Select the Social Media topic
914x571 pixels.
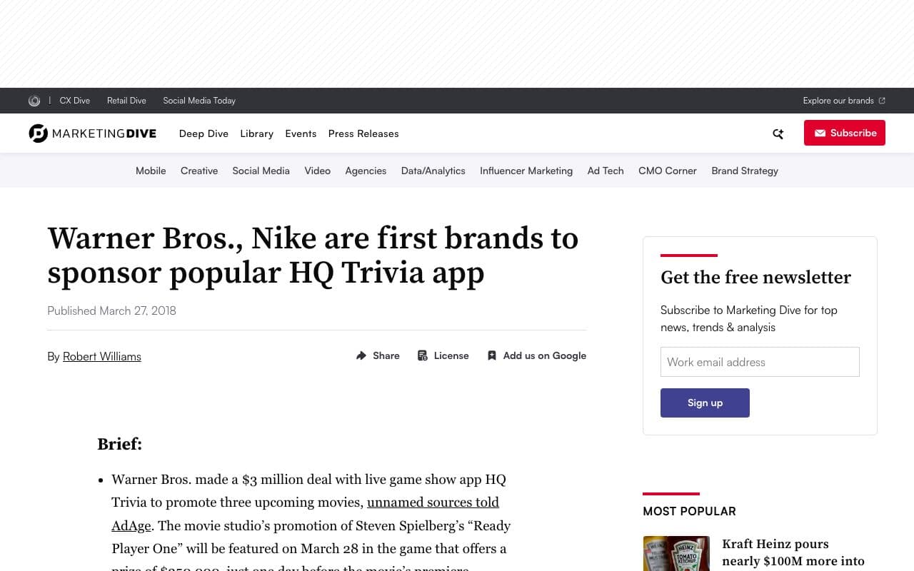(x=261, y=171)
